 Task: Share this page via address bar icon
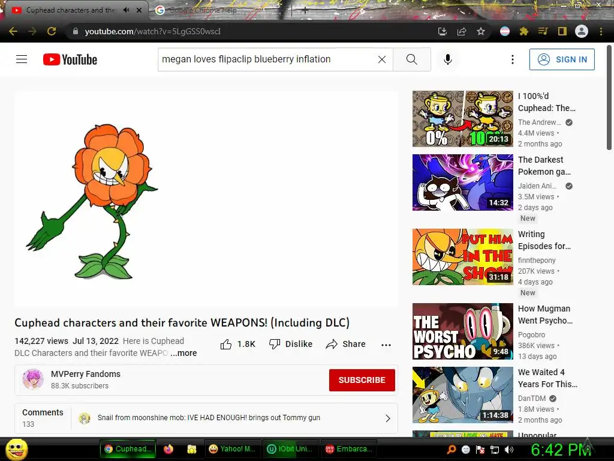point(462,31)
